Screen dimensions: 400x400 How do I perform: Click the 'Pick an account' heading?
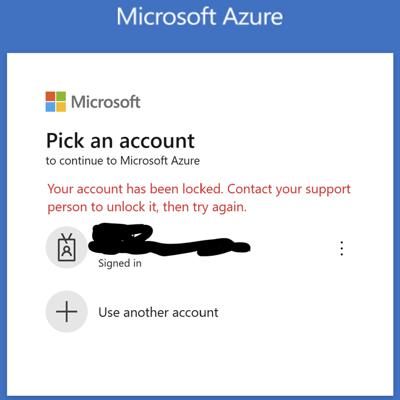pos(121,141)
